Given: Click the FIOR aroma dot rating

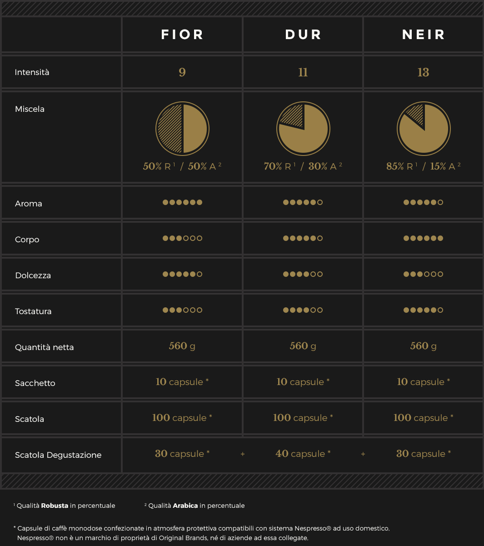Looking at the screenshot, I should [182, 202].
